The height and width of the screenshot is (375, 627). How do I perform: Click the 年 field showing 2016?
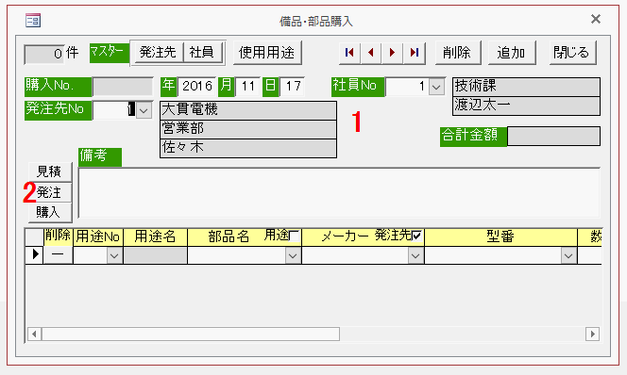[196, 86]
